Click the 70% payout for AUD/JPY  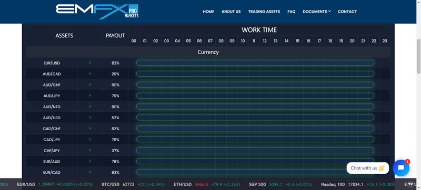coord(115,96)
